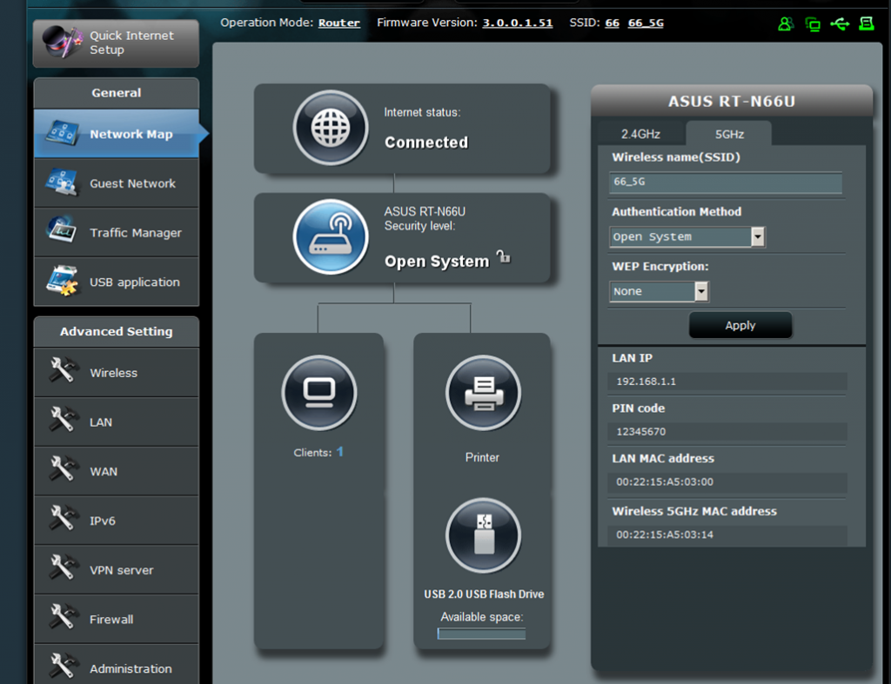Open LAN advanced settings
This screenshot has width=891, height=684.
pyautogui.click(x=117, y=422)
